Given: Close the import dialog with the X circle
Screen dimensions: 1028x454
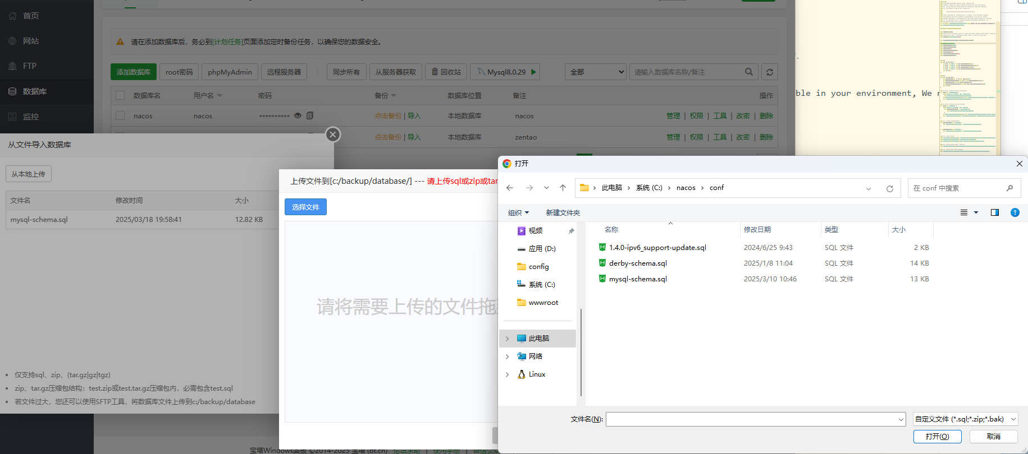Looking at the screenshot, I should [333, 135].
